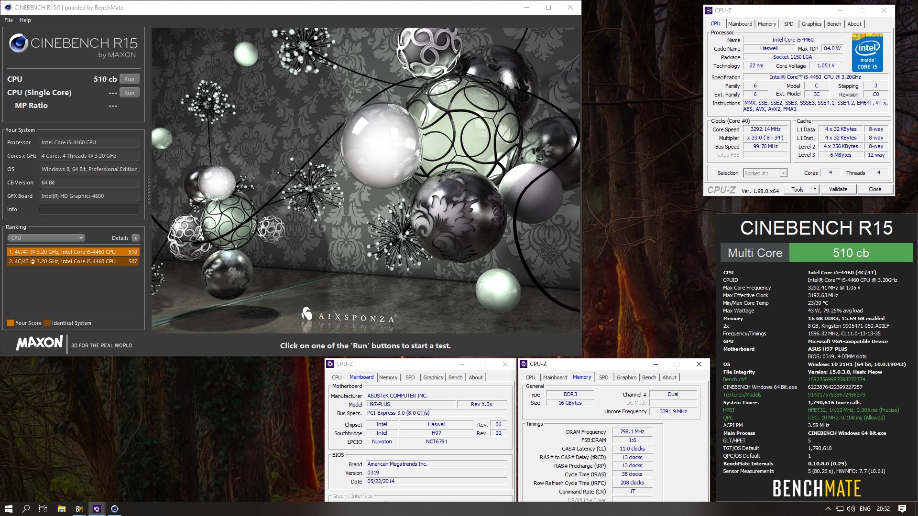
Task: Open SPD tab in top CPU-Z
Action: [x=789, y=24]
